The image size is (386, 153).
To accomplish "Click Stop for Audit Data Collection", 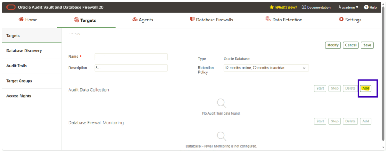I will [335, 89].
